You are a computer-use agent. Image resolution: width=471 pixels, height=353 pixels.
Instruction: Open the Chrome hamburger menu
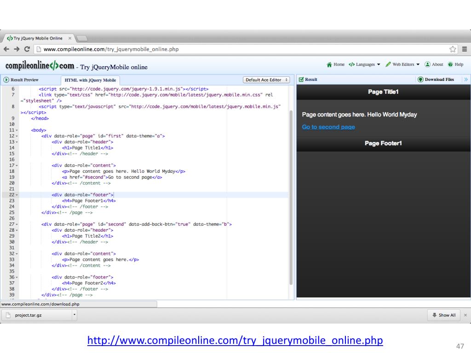[x=465, y=49]
